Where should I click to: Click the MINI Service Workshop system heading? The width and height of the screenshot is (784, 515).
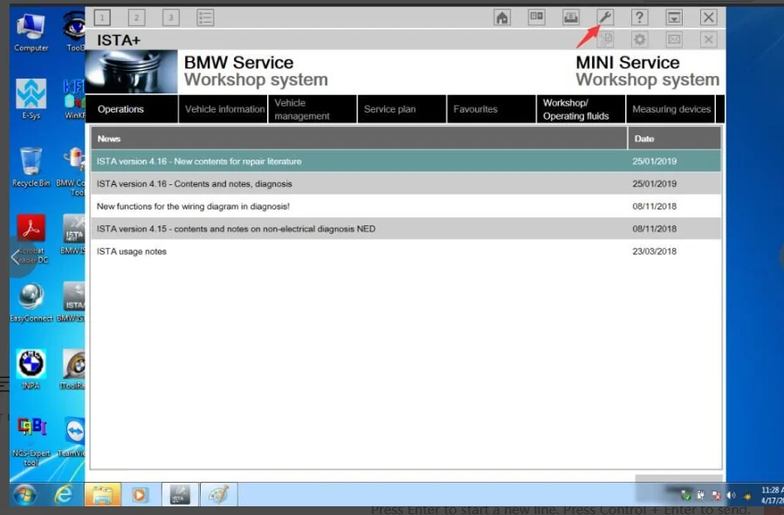tap(648, 71)
